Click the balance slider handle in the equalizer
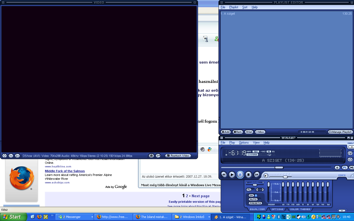This screenshot has width=354, height=221. tap(255, 185)
